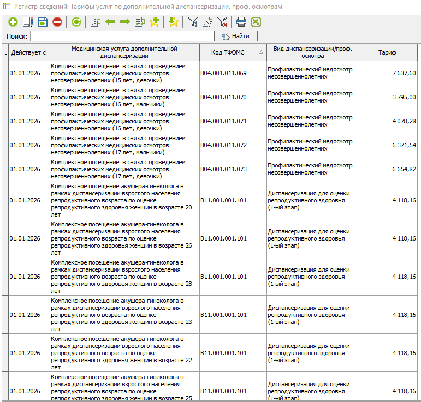Click into the Поиск search field
Screen dimensions: 421x402
tap(121, 36)
